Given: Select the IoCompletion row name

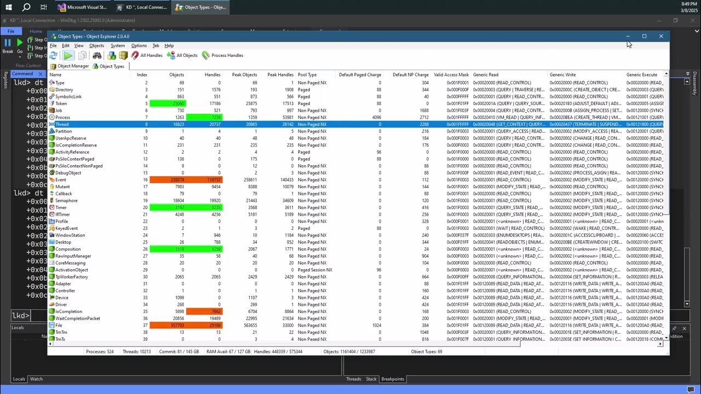Looking at the screenshot, I should click(68, 311).
